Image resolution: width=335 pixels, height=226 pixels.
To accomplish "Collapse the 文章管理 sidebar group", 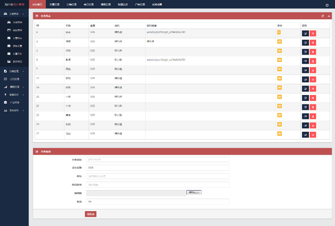I will pos(14,14).
